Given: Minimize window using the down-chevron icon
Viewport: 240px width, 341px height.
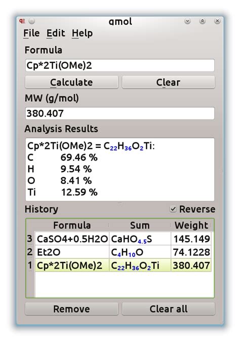Looking at the screenshot, I should tap(187, 21).
